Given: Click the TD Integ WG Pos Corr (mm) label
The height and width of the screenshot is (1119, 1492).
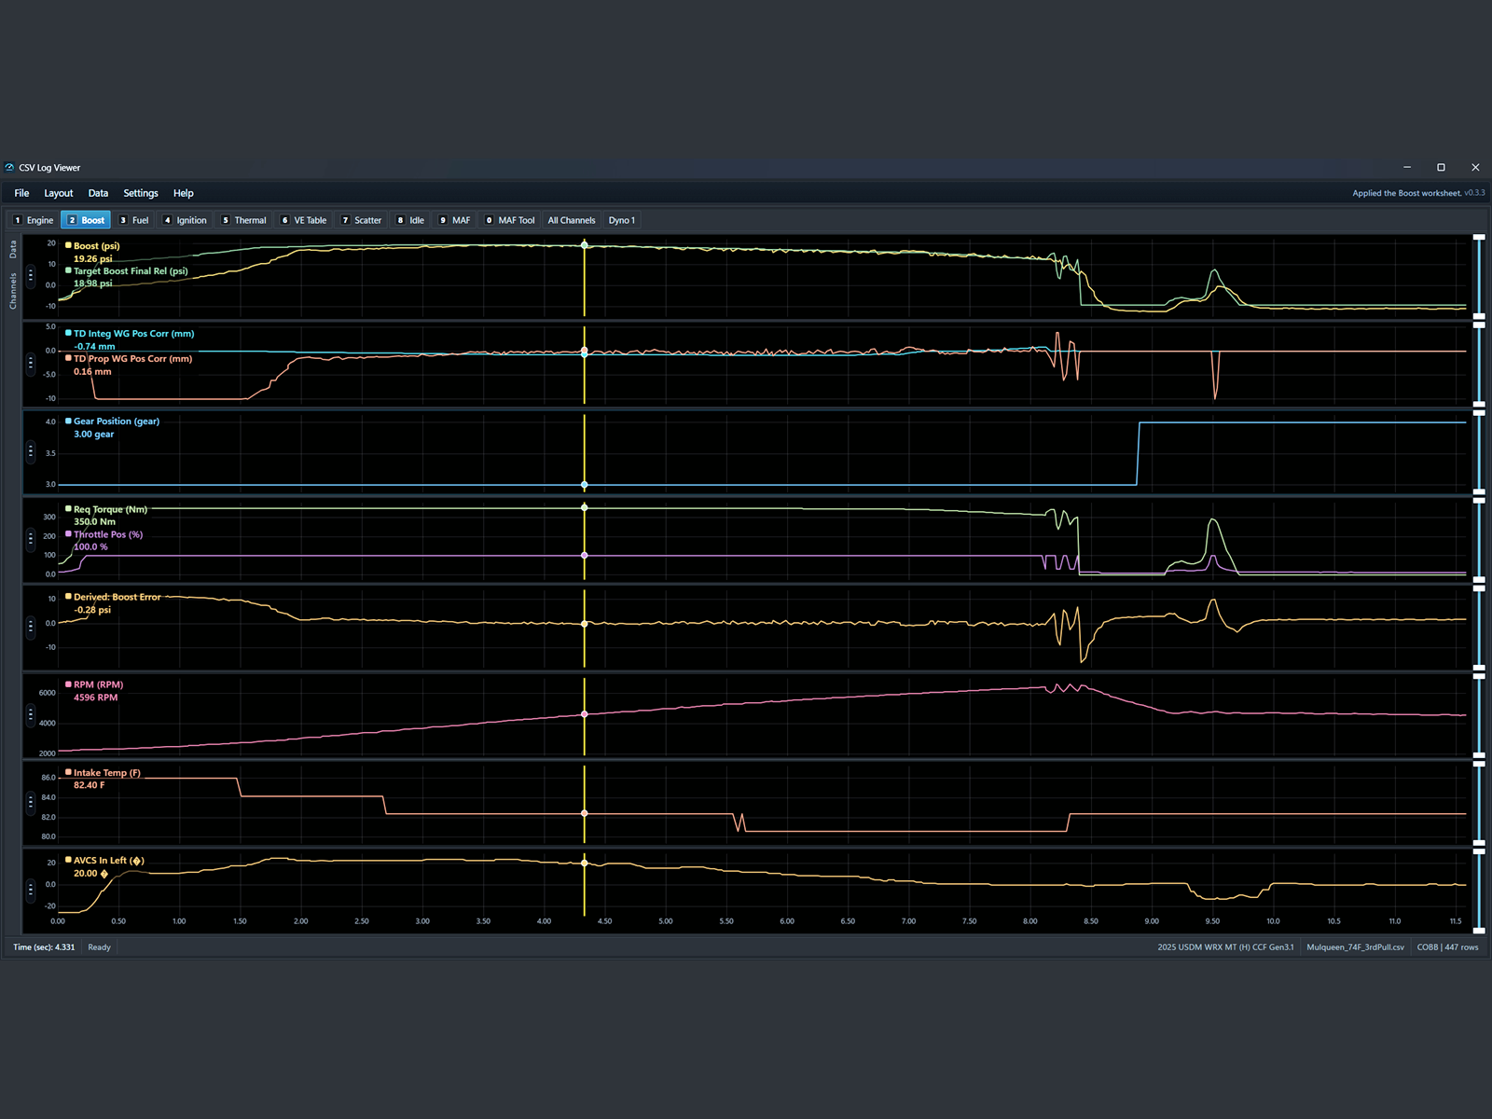Looking at the screenshot, I should tap(134, 334).
